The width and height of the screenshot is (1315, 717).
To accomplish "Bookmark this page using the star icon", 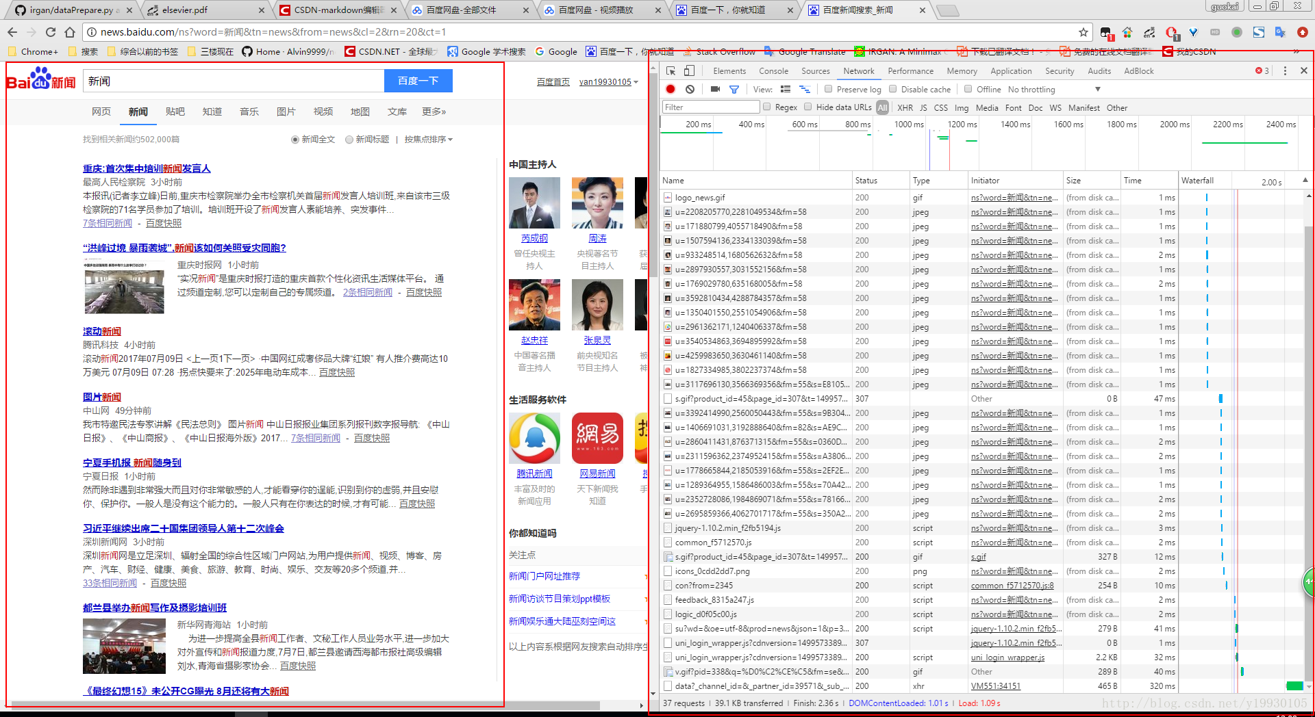I will click(1084, 32).
